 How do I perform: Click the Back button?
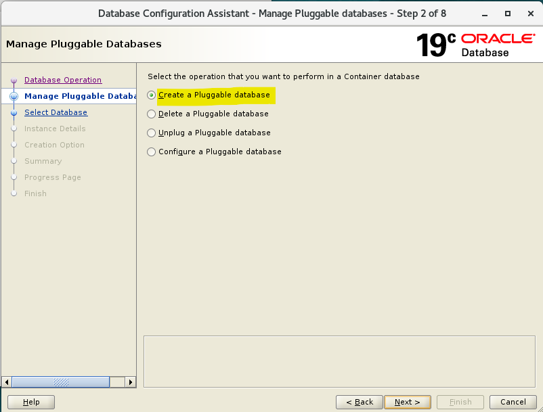pos(360,402)
